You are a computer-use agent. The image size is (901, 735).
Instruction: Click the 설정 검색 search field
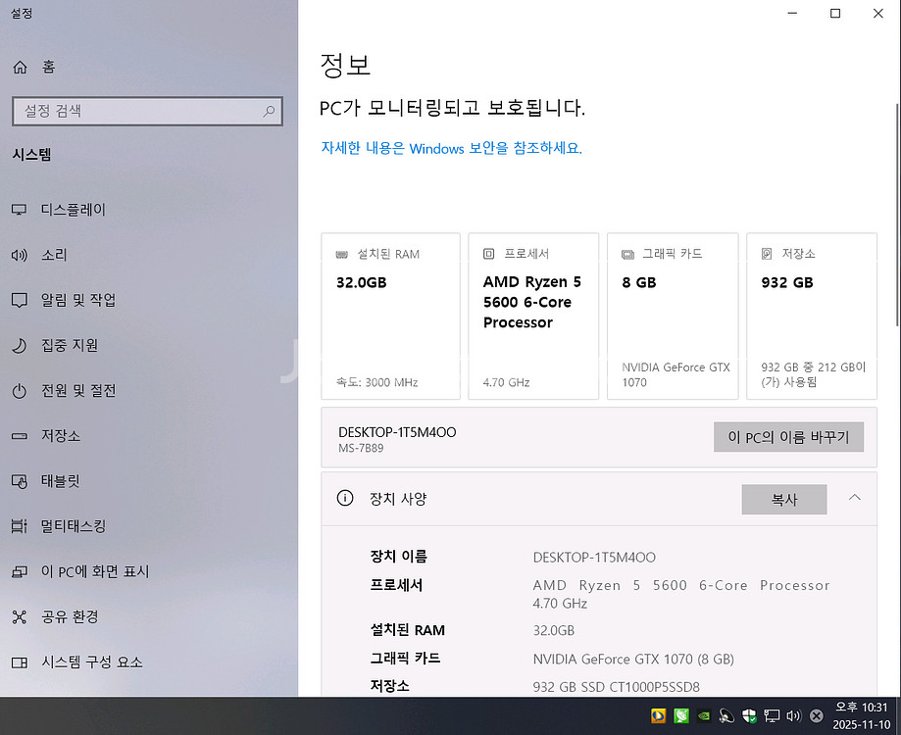(147, 111)
